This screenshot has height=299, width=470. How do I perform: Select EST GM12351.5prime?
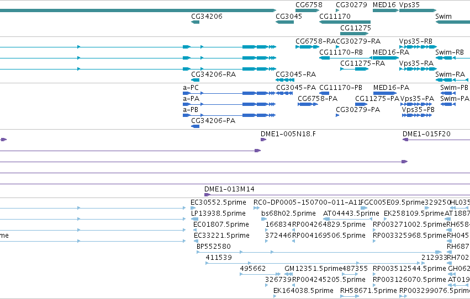pyautogui.click(x=288, y=274)
